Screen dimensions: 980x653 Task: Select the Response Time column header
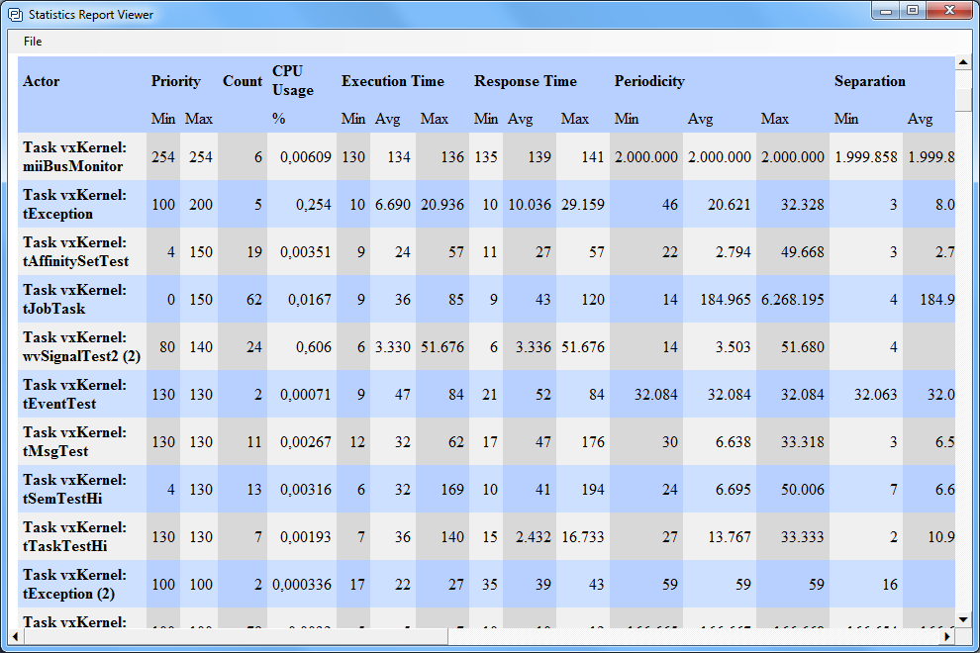(526, 81)
